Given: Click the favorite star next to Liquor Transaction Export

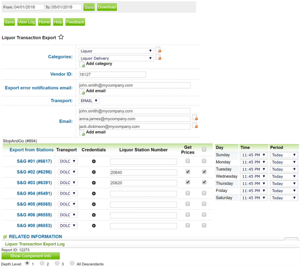Looking at the screenshot, I should coord(61,37).
